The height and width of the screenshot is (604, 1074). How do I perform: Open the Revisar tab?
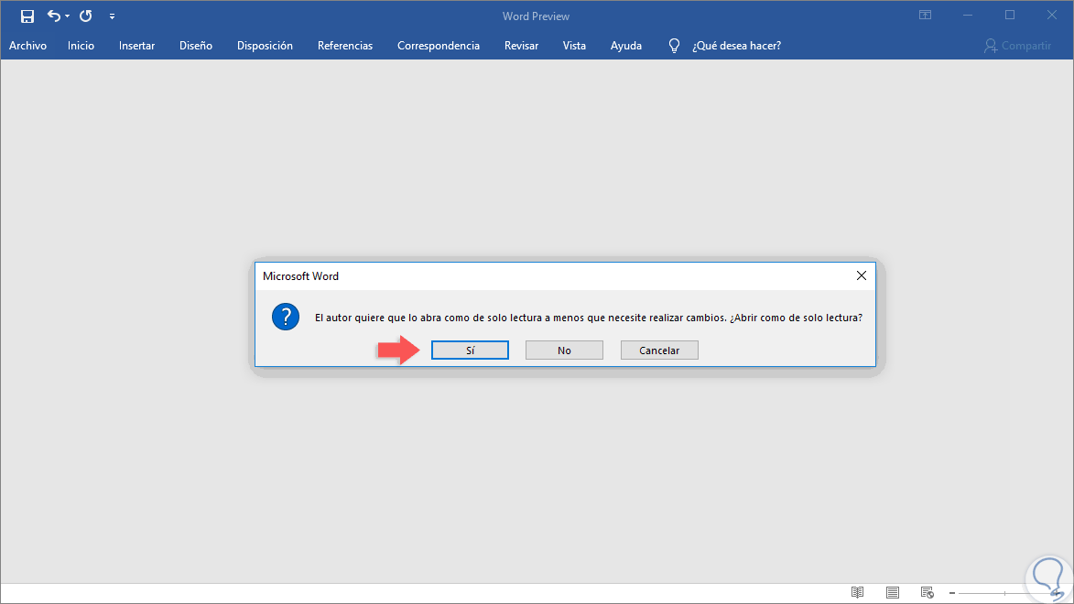[x=521, y=45]
